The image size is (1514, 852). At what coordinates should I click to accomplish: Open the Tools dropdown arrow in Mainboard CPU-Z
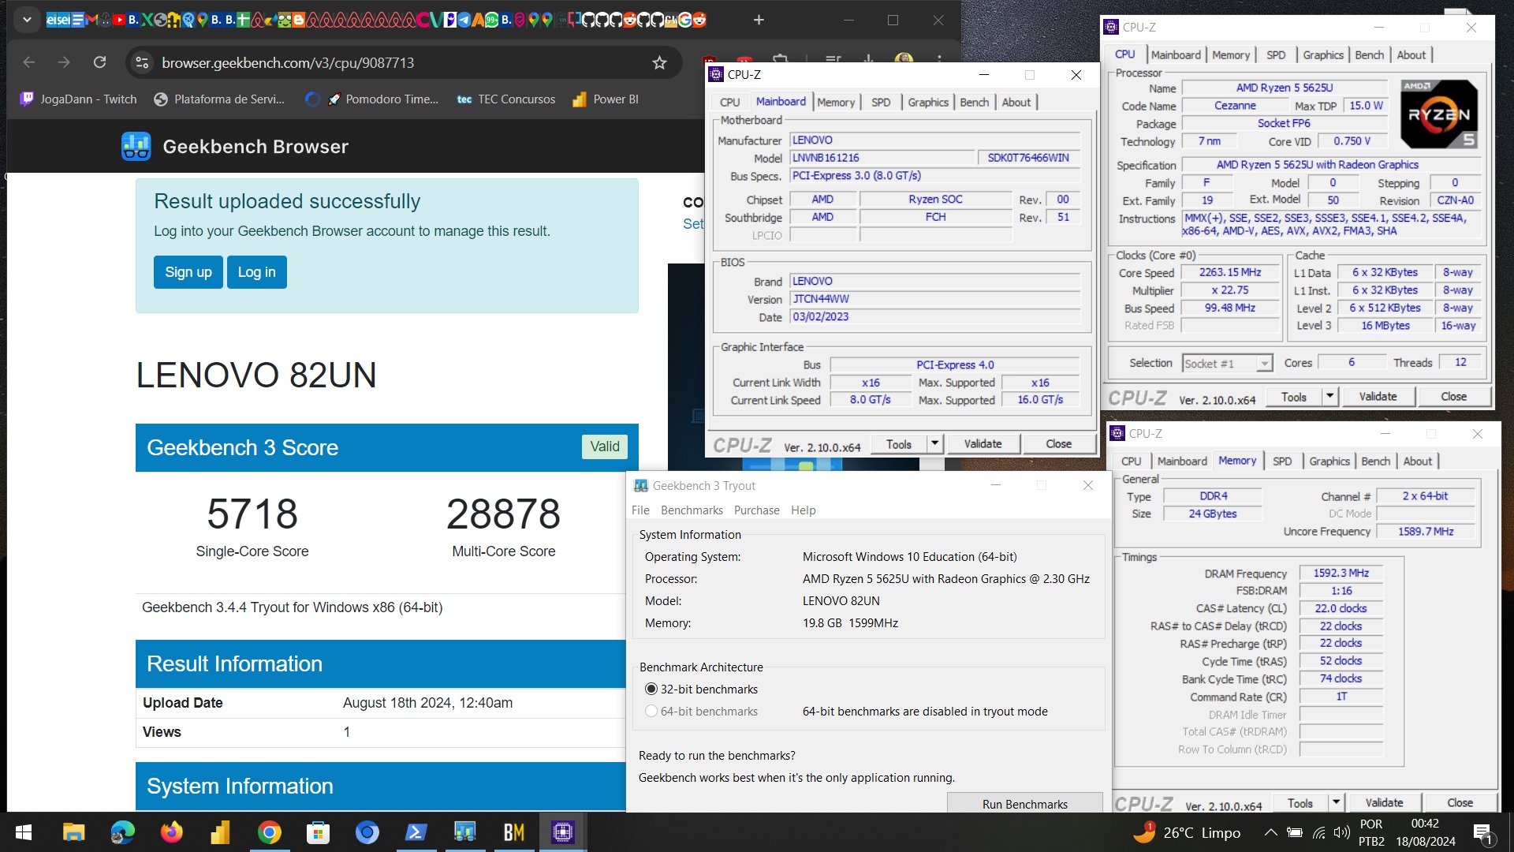[934, 443]
